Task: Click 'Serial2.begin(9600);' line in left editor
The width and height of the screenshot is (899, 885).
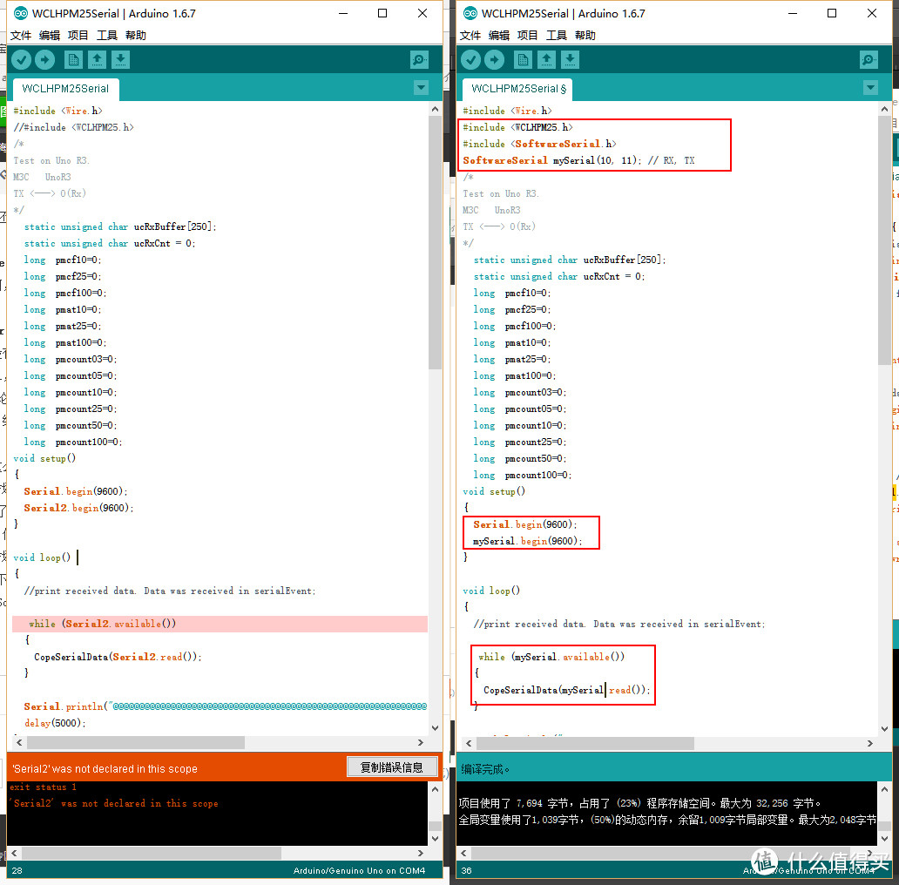Action: (x=78, y=508)
